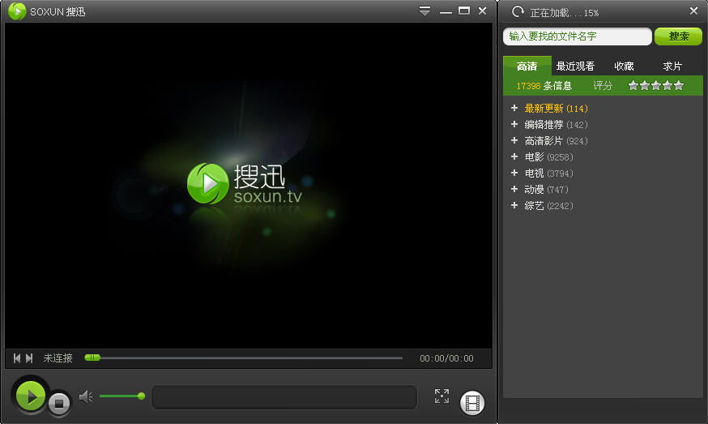Image resolution: width=708 pixels, height=424 pixels.
Task: Expand the 高清影片 (924) category
Action: [514, 140]
